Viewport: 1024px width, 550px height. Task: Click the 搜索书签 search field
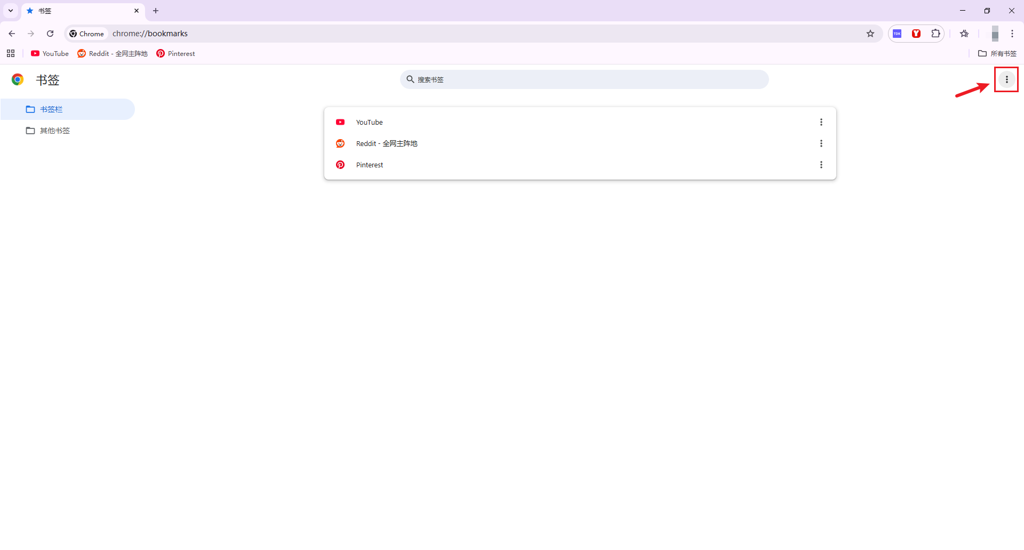[584, 79]
